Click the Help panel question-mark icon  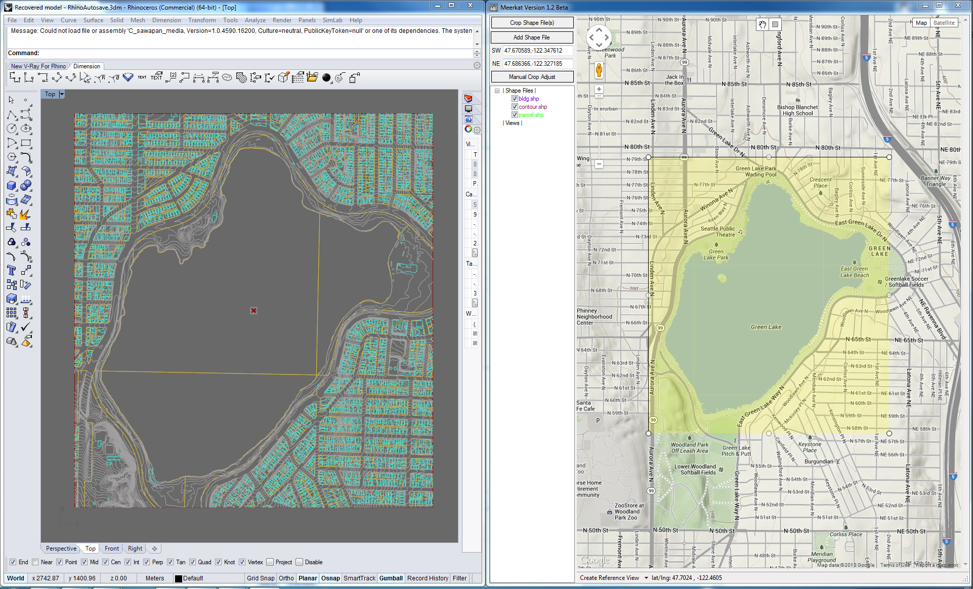pos(469,119)
